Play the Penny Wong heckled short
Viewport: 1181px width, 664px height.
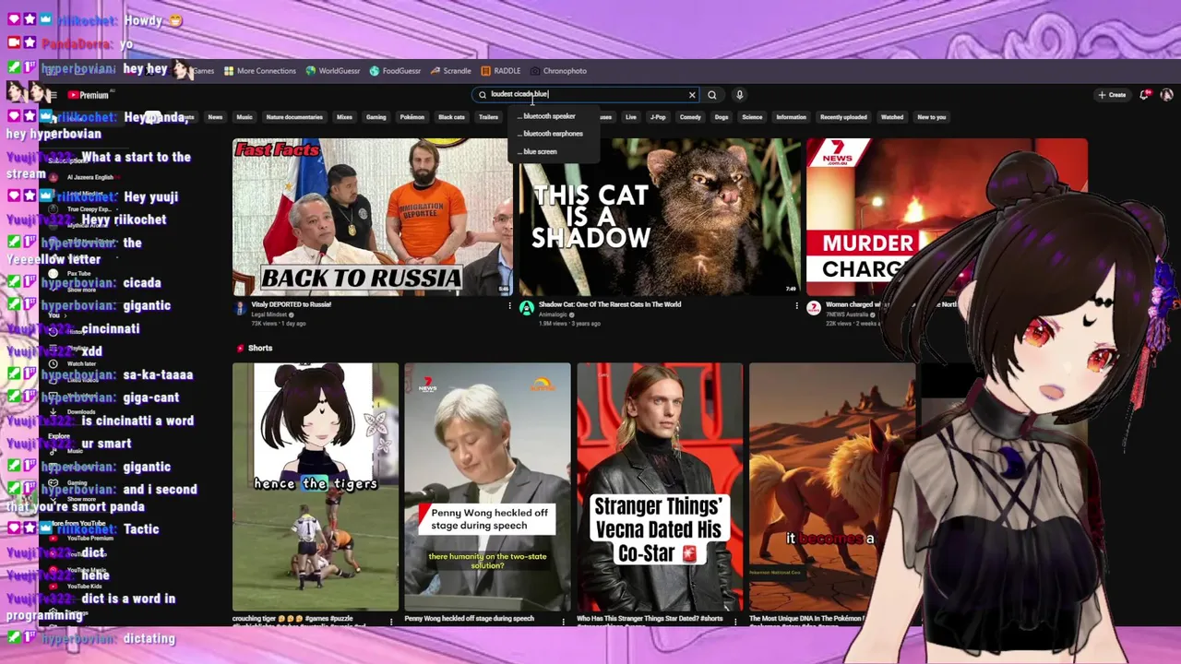(487, 486)
